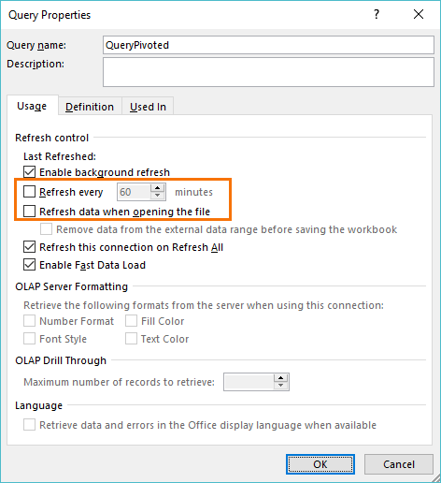Decrease the refresh minutes spinner down arrow

click(158, 196)
